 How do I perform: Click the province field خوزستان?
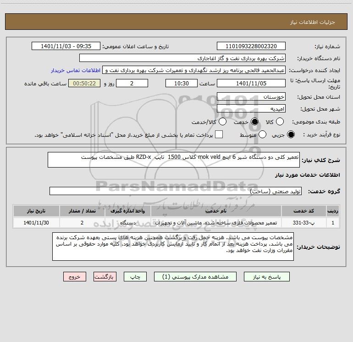point(251,97)
